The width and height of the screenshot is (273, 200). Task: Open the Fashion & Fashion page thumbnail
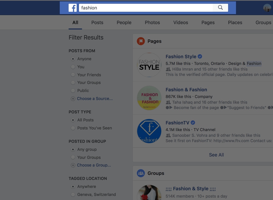point(149,98)
